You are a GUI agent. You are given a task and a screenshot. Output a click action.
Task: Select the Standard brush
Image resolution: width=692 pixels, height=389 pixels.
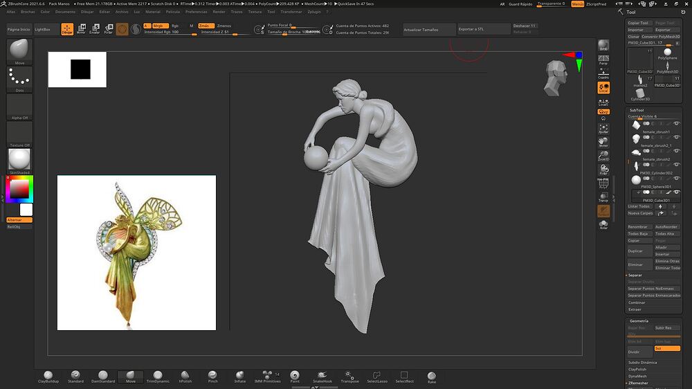[x=75, y=377]
